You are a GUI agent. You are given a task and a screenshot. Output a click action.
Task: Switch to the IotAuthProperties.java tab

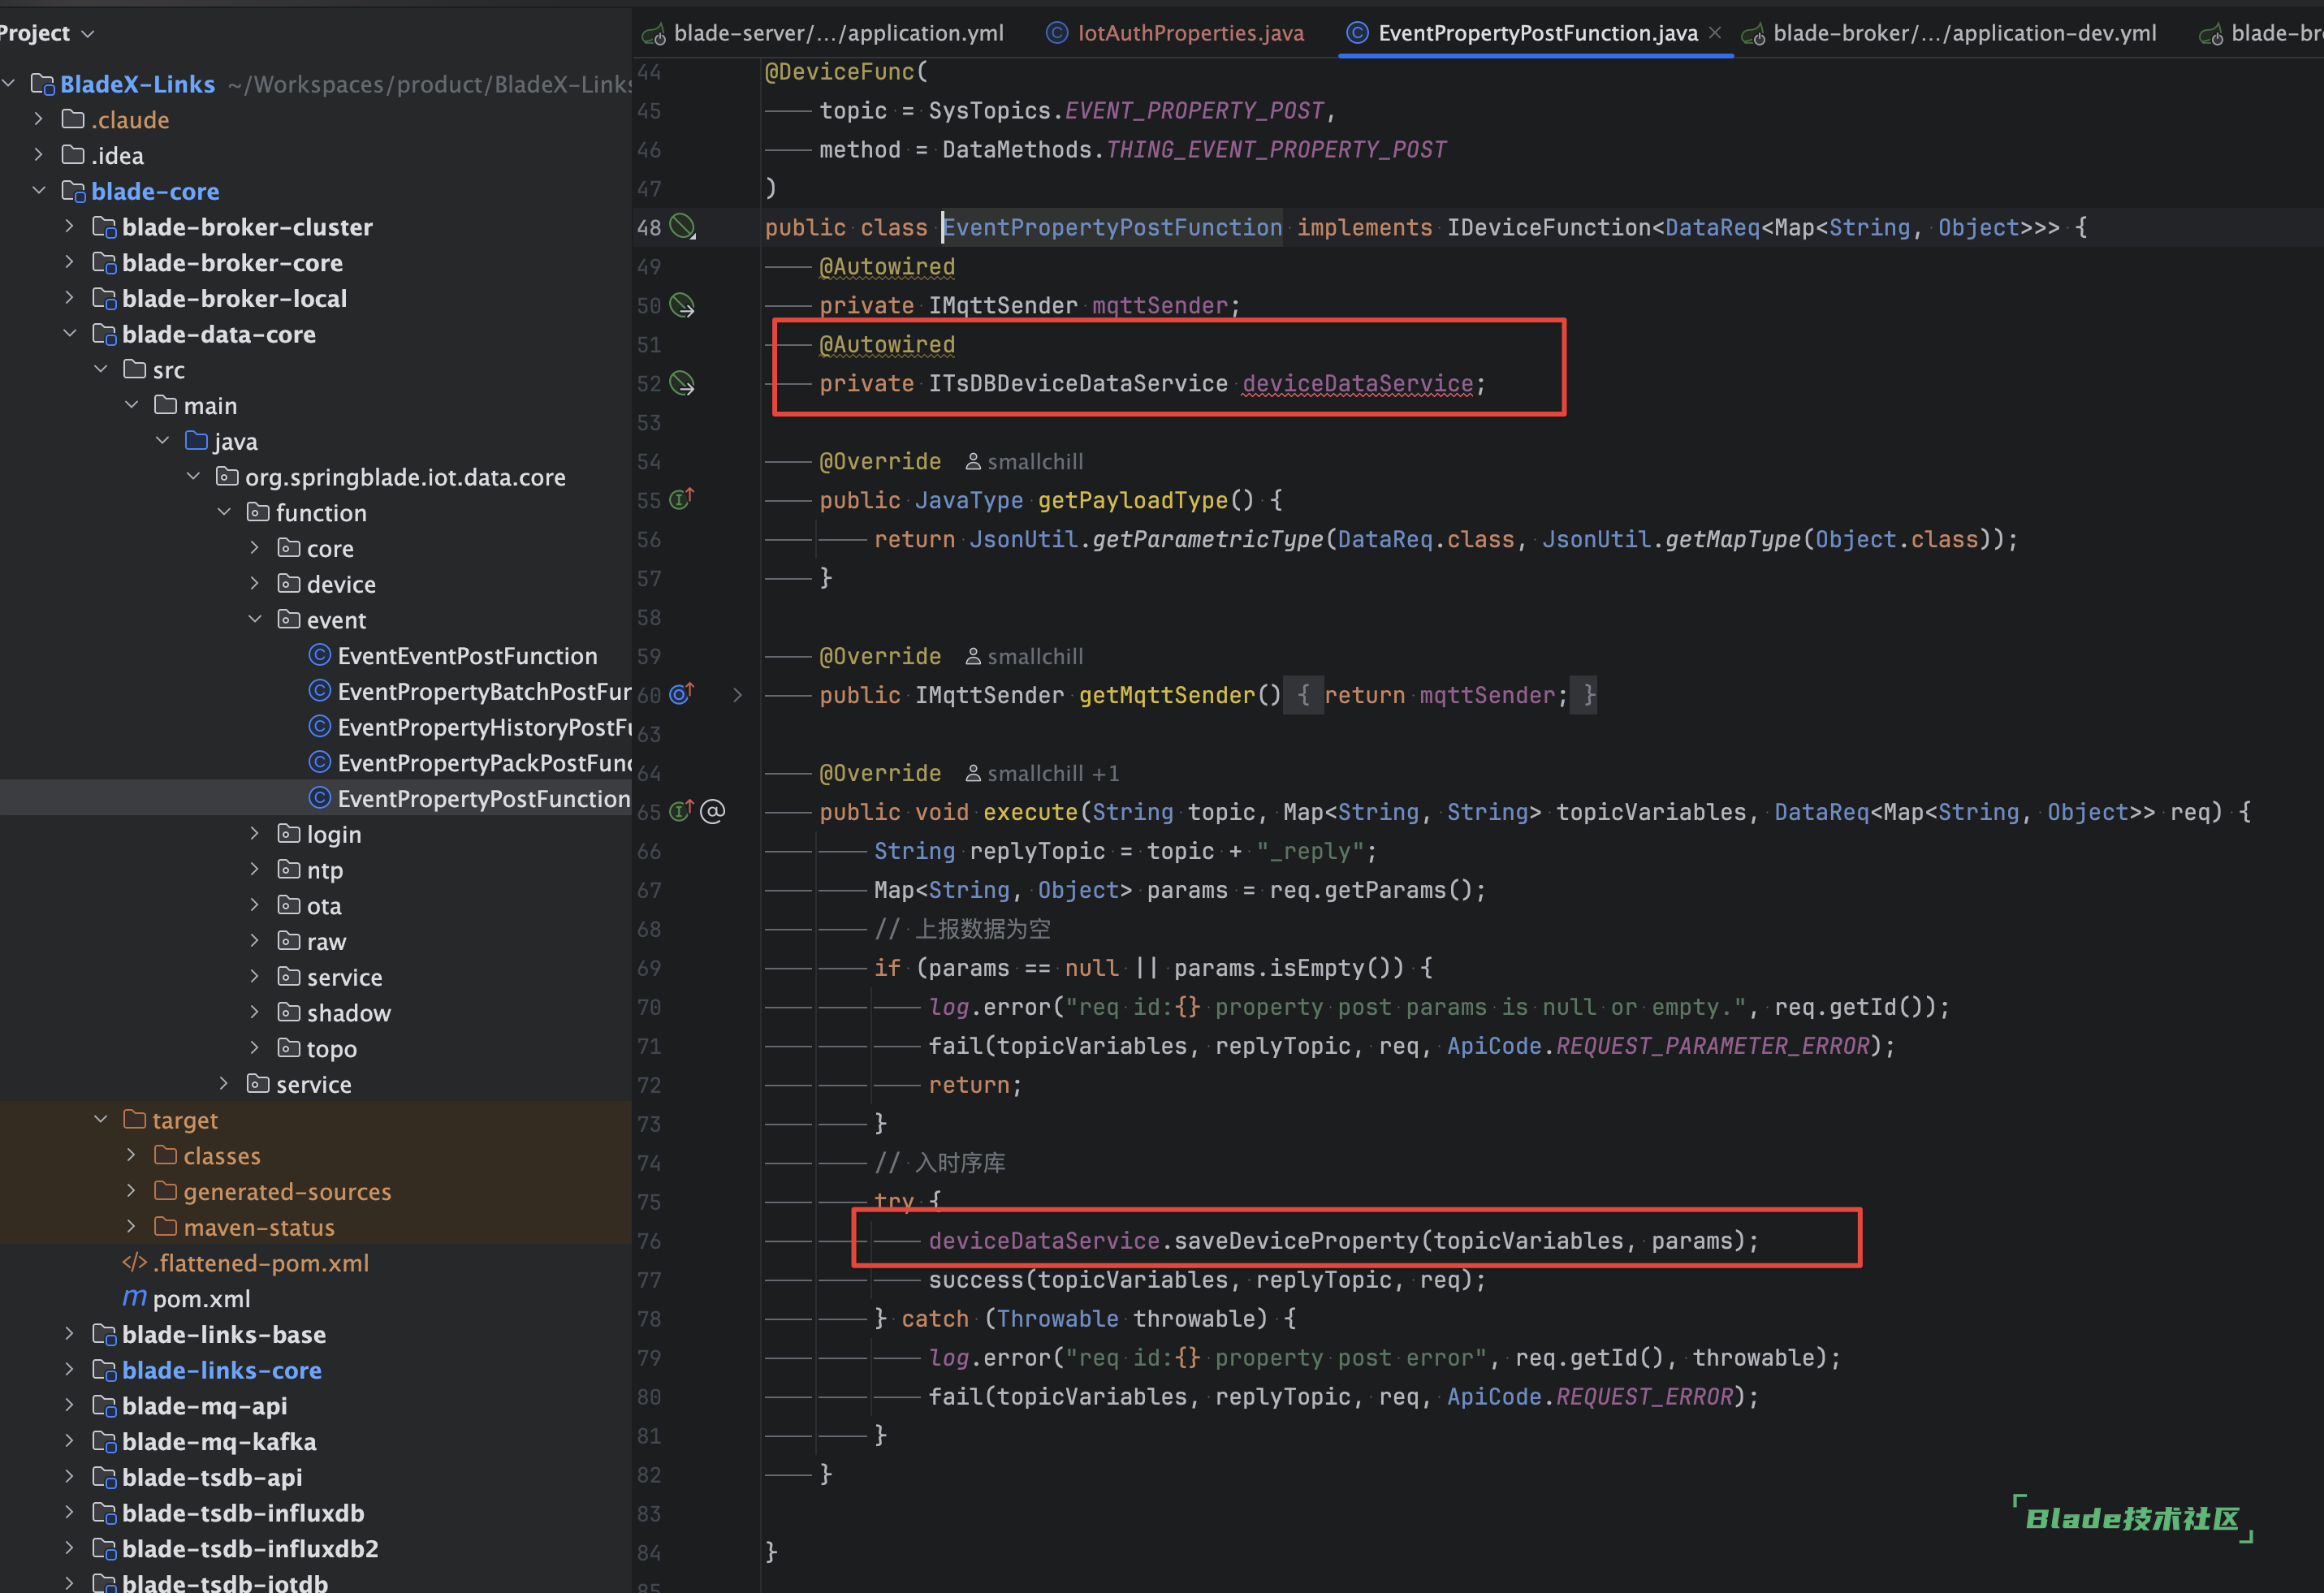click(1175, 33)
